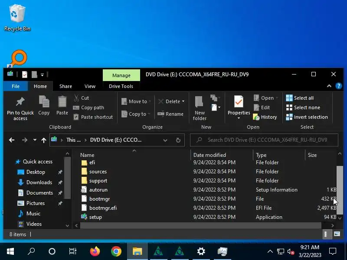Click the file list vertical scrollbar
This screenshot has height=260, width=347.
pos(340,190)
